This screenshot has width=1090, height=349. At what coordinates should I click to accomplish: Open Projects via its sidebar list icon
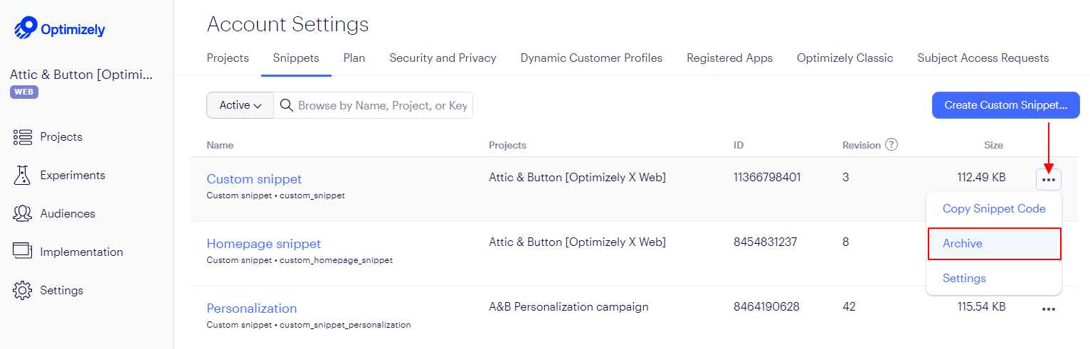23,136
